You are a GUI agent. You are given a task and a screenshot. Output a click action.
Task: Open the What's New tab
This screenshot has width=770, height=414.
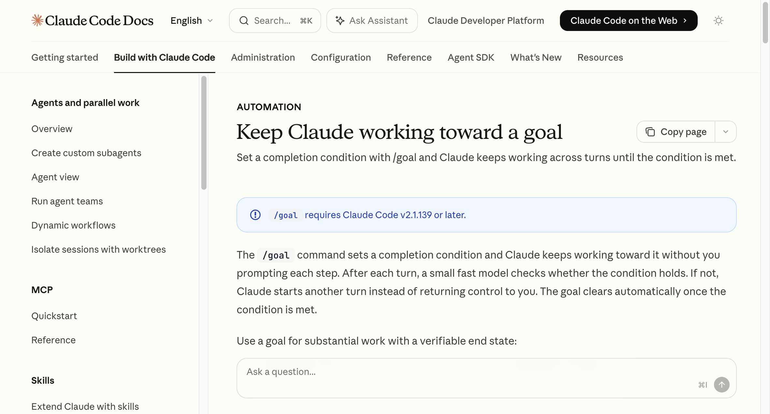pos(536,57)
